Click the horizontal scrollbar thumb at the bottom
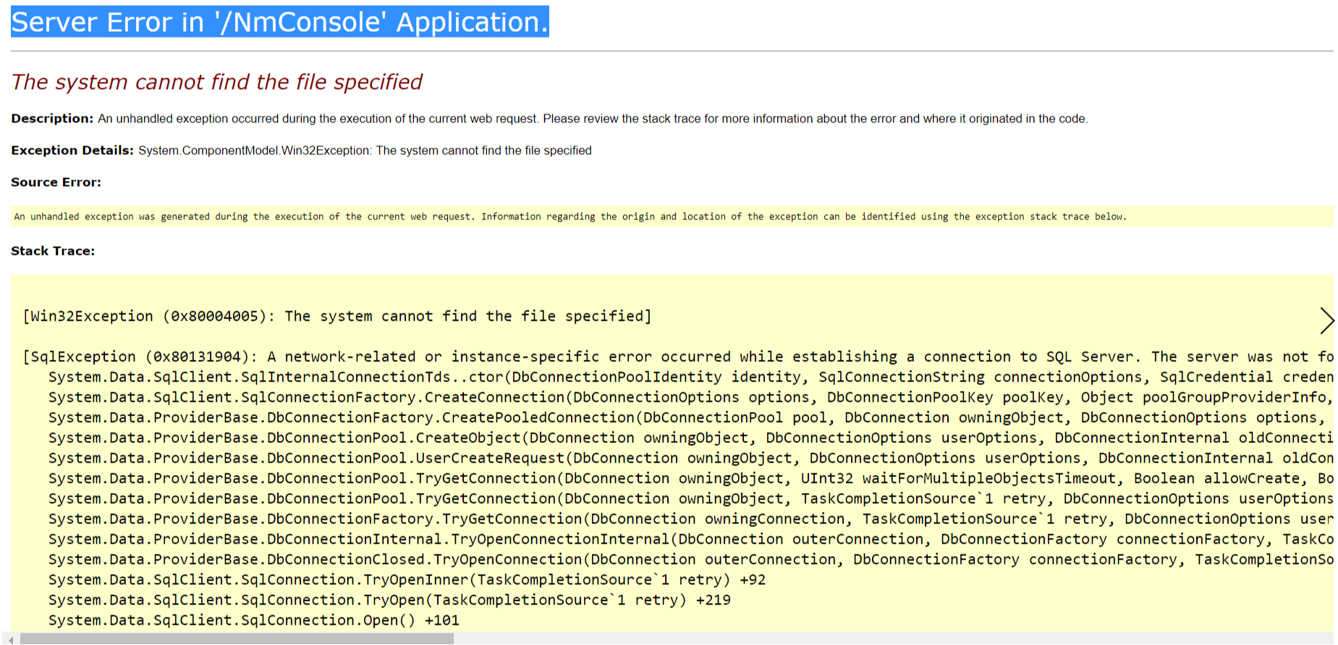1338x645 pixels. pos(237,639)
